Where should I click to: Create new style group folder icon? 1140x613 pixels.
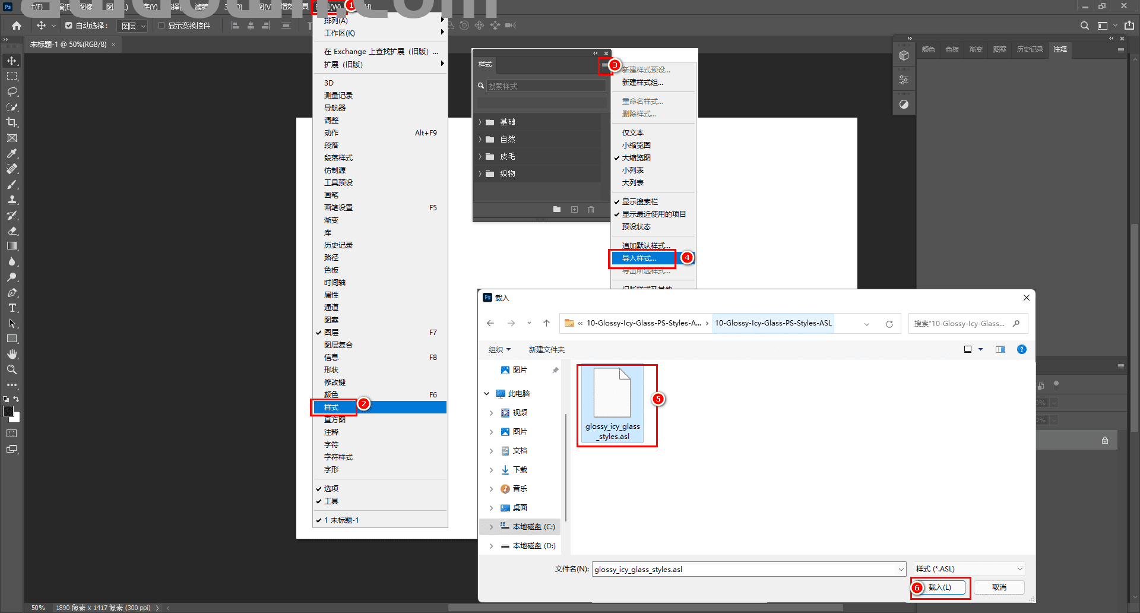(x=557, y=210)
